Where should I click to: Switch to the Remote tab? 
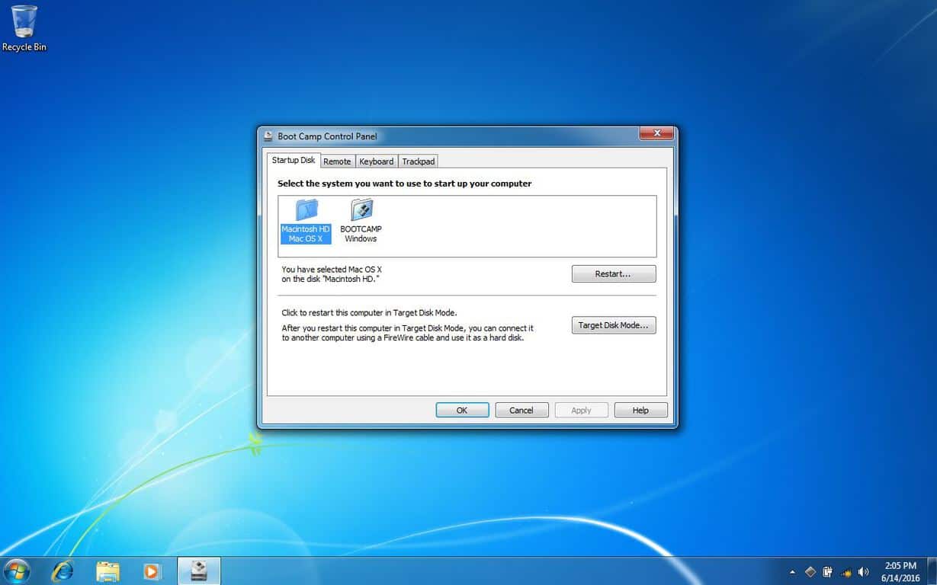[x=337, y=161]
